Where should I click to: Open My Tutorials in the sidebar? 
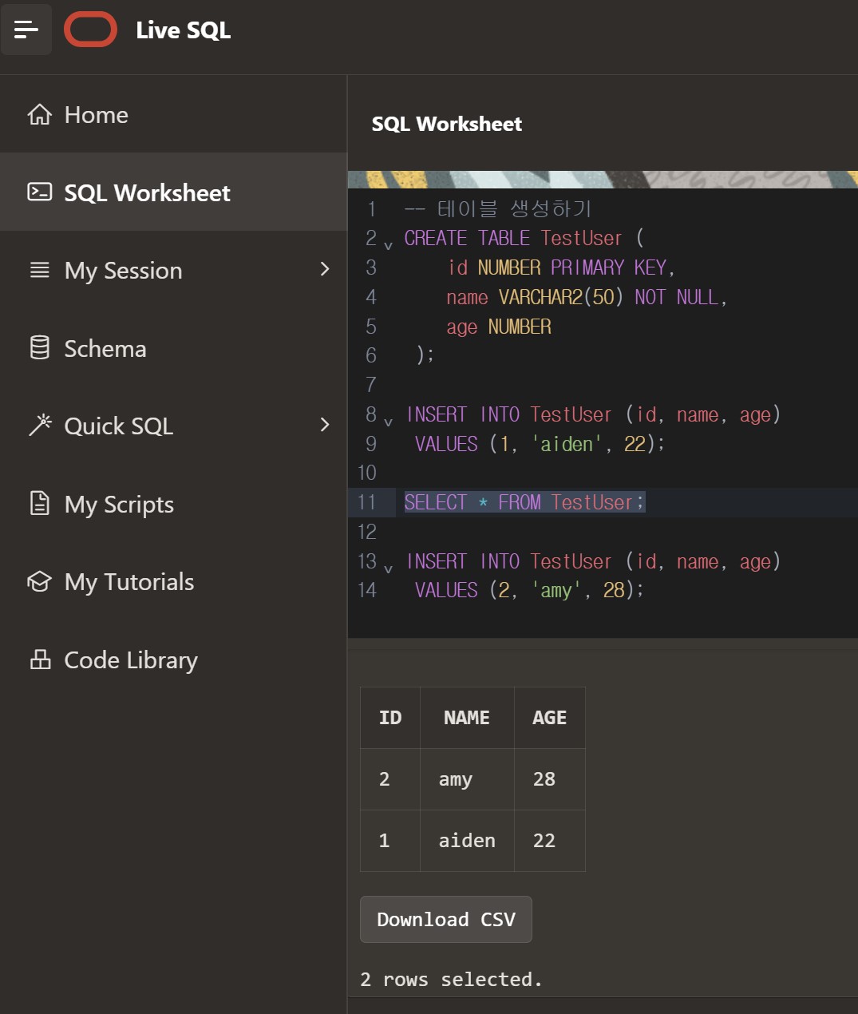tap(173, 581)
